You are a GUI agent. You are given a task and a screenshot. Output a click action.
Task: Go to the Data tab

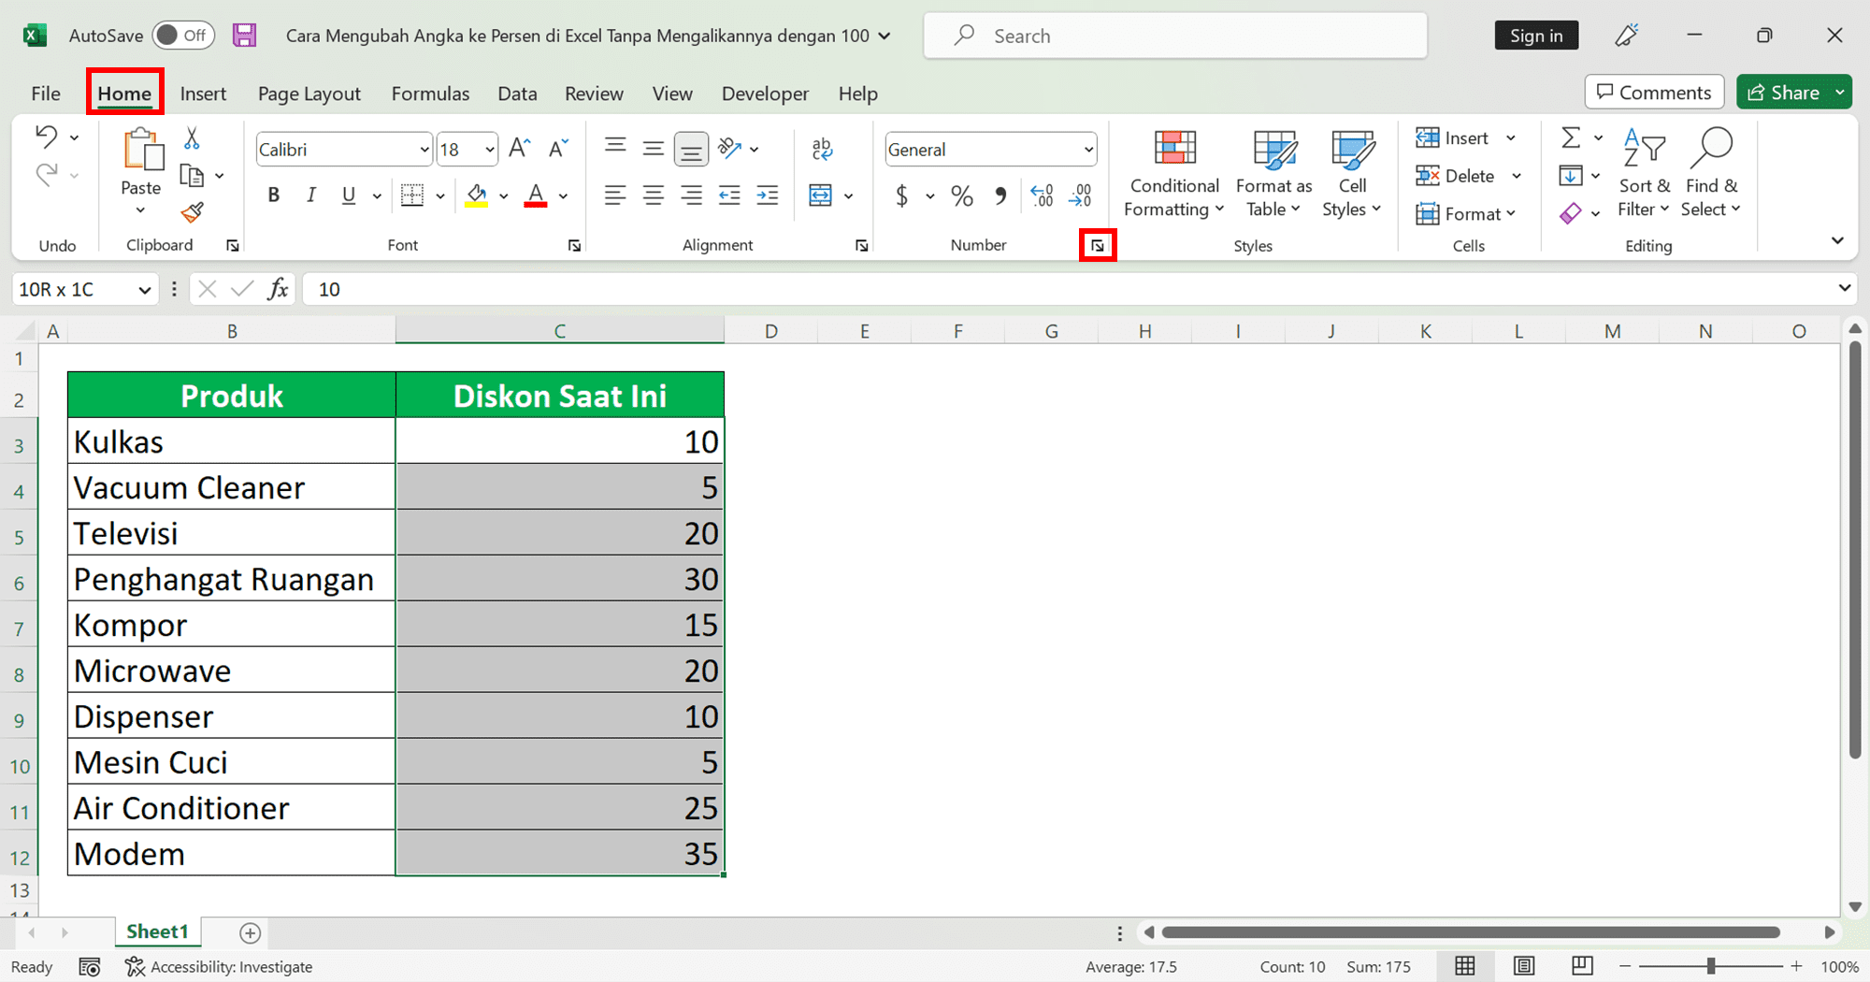[517, 94]
